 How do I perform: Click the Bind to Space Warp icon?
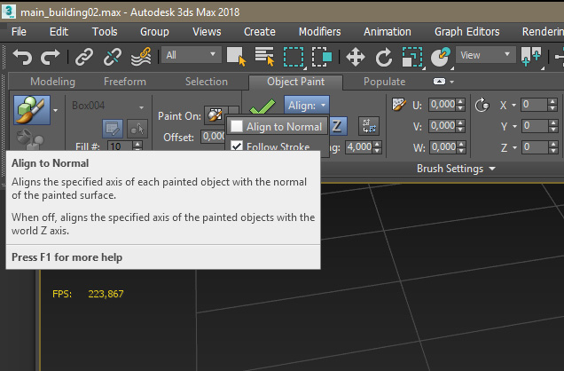[x=141, y=57]
